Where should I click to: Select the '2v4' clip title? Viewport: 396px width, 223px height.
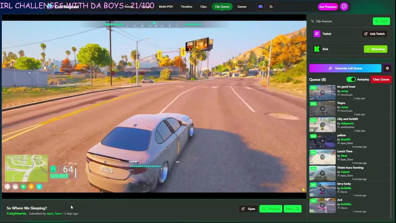click(340, 200)
